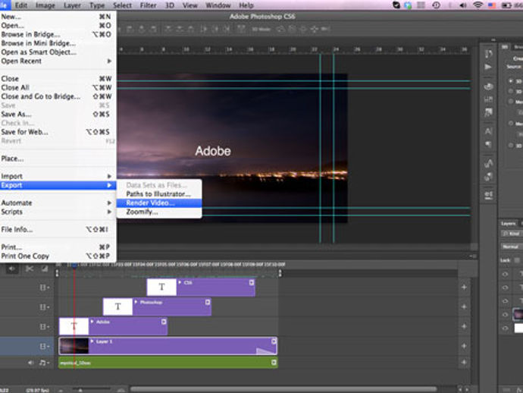
Task: Open the Time Machine status icon
Action: coord(436,5)
